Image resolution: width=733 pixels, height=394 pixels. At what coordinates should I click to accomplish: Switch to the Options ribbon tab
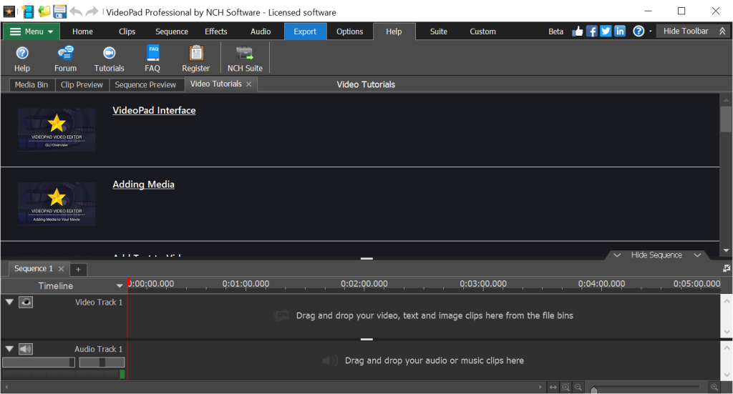[x=349, y=31]
